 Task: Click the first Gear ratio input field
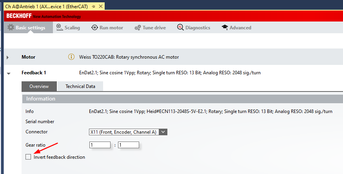click(100, 145)
